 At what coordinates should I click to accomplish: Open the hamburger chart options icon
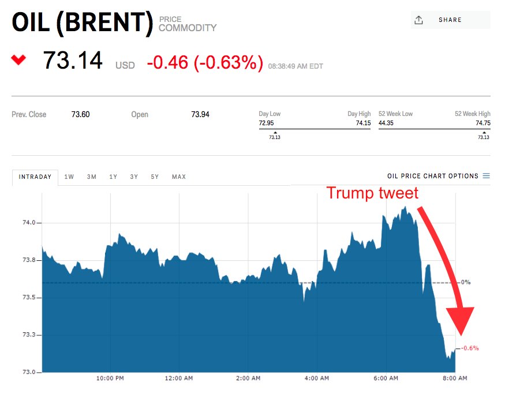pos(486,176)
